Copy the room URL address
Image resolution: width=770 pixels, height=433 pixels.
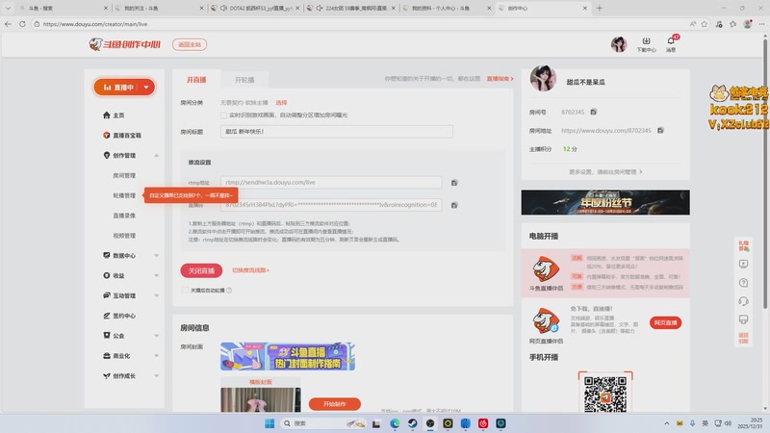pyautogui.click(x=660, y=131)
